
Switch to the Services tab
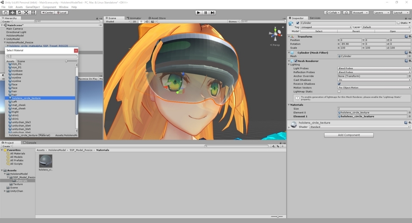pos(315,18)
